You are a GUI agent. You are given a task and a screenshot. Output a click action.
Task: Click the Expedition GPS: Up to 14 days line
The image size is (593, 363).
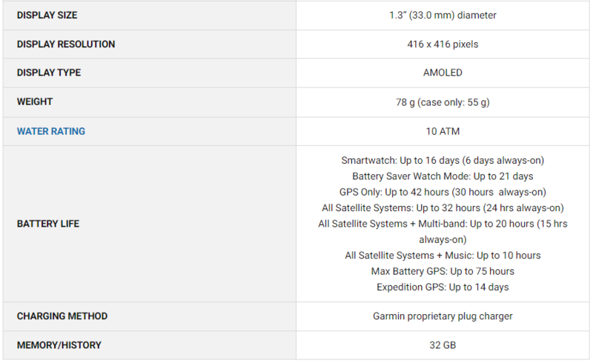pos(443,287)
